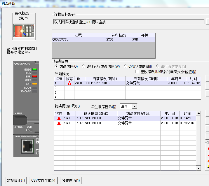Click the red warning icon in current error row 1

69,83
